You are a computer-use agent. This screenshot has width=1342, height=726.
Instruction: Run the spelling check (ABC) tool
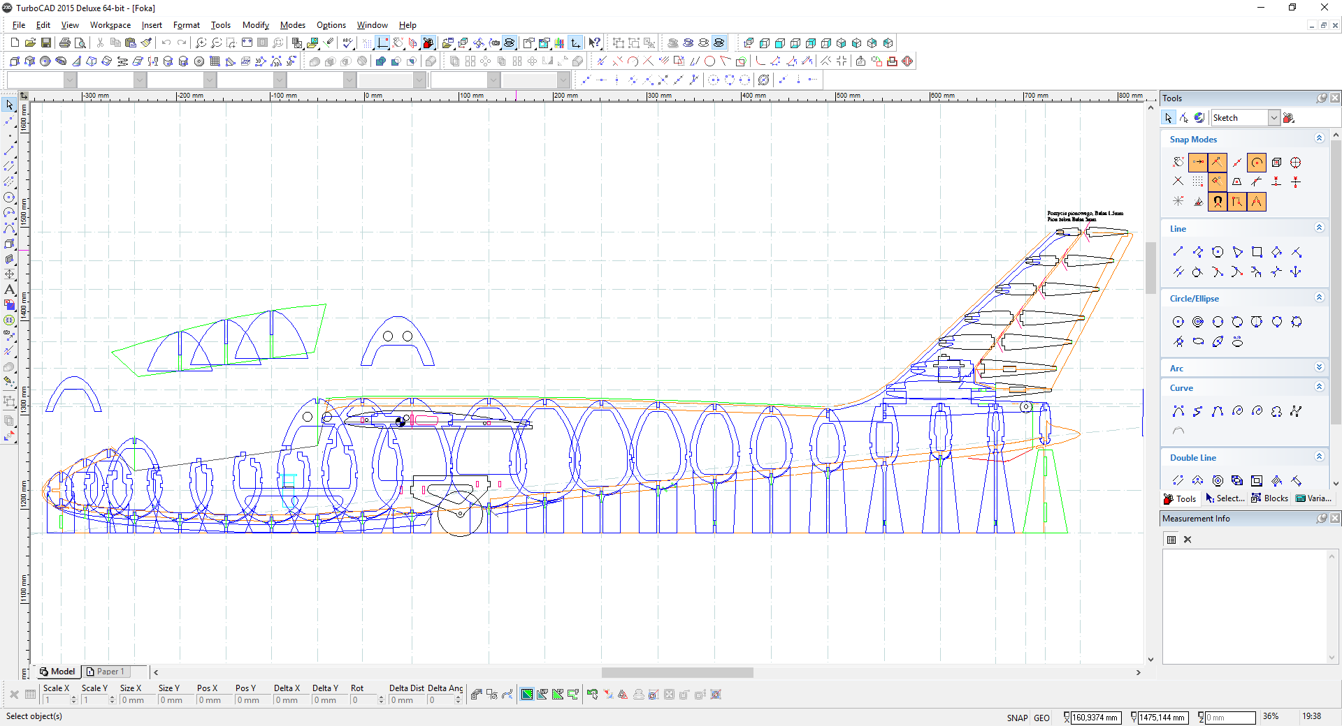click(347, 43)
